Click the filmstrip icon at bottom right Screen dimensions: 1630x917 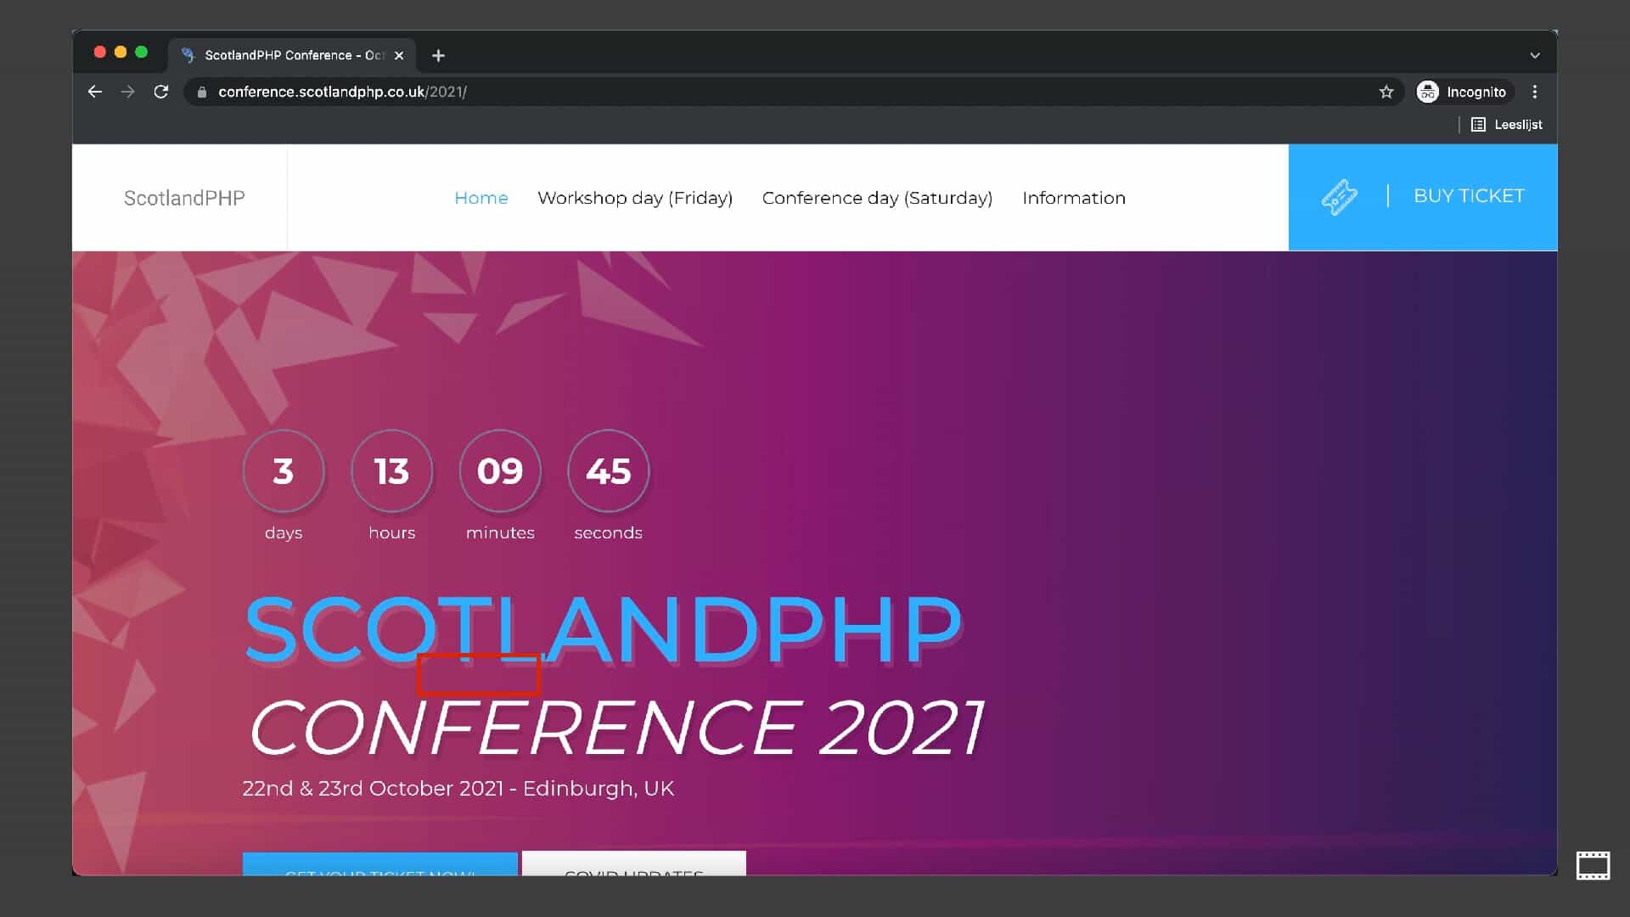click(x=1593, y=866)
